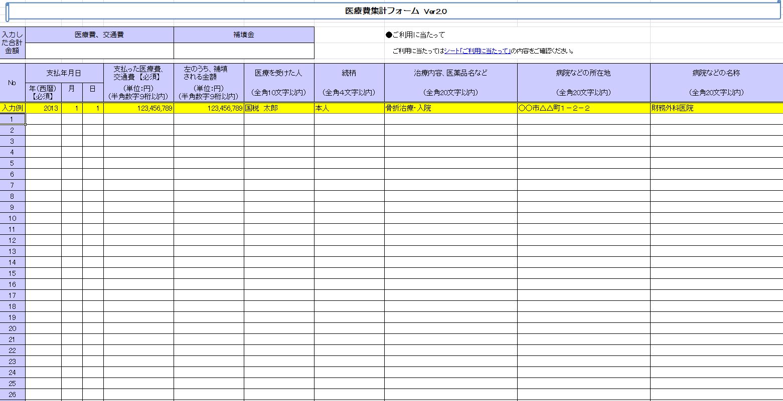783x401 pixels.
Task: Select row number 20 cell
Action: click(13, 328)
